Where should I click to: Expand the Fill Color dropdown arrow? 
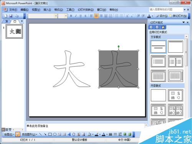coord(93,134)
